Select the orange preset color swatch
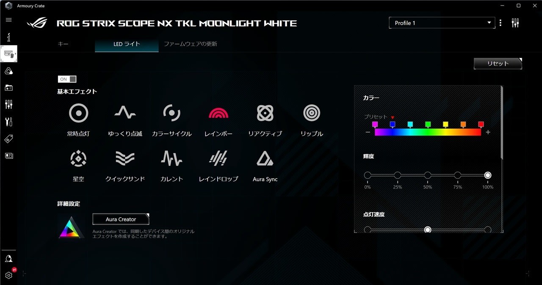Image resolution: width=542 pixels, height=285 pixels. coord(463,124)
